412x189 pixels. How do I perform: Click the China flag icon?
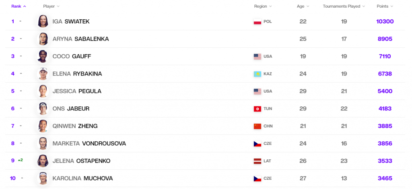coord(257,126)
